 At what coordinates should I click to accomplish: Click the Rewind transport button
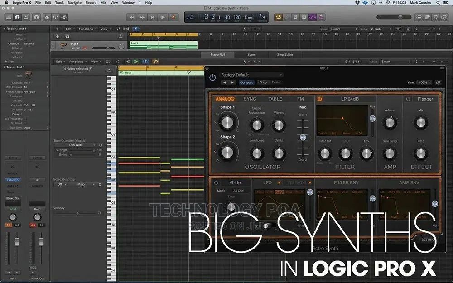point(132,17)
